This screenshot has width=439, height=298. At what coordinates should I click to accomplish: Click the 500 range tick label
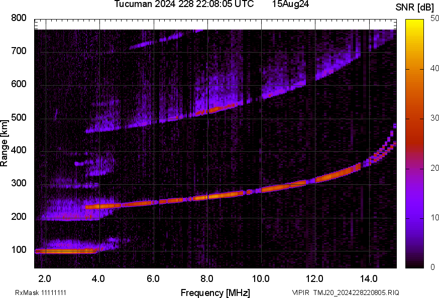coord(19,117)
